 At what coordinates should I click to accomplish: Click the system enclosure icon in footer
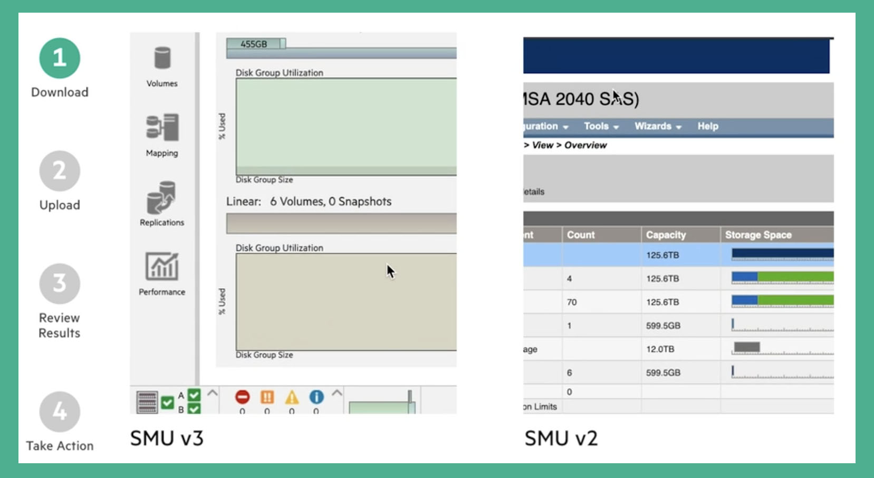click(x=147, y=403)
